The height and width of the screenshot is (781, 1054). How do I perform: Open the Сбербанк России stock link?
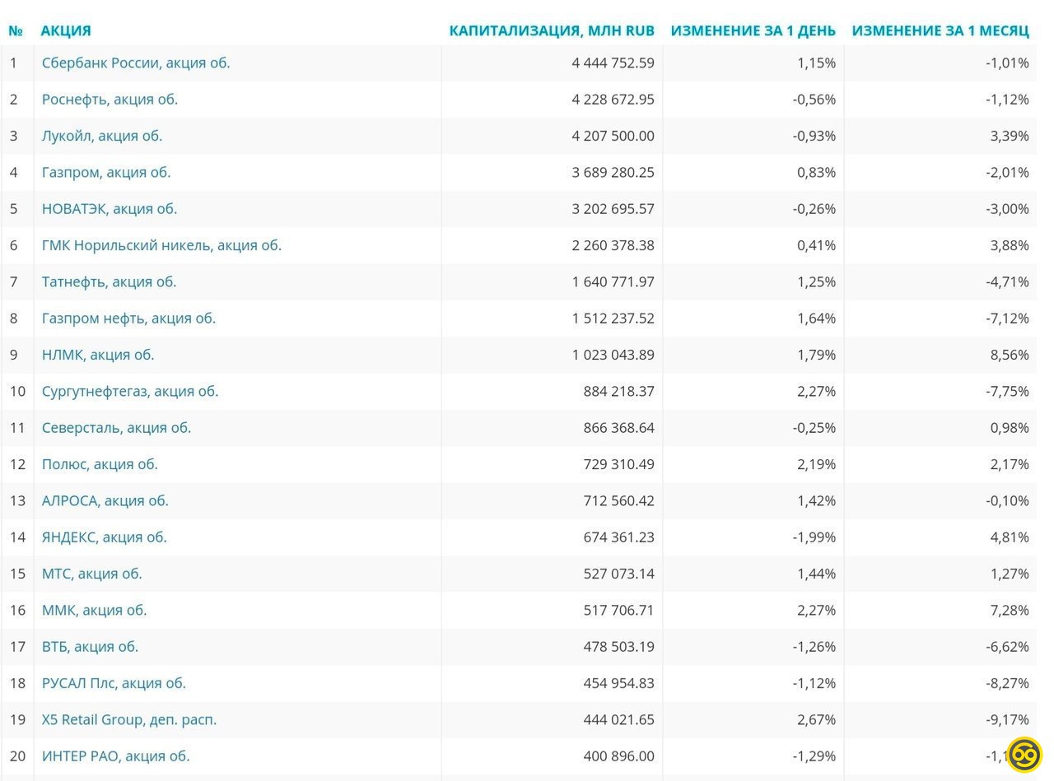(136, 63)
